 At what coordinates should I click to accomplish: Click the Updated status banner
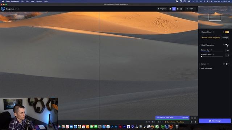(173, 118)
